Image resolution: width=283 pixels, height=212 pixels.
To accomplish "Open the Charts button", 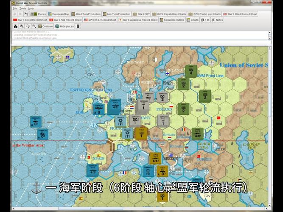I will (x=193, y=20).
